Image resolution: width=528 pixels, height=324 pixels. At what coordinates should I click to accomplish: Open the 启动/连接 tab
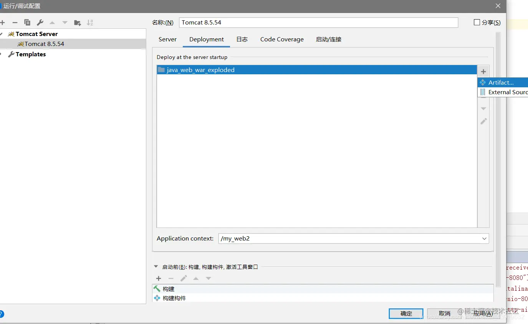point(329,39)
